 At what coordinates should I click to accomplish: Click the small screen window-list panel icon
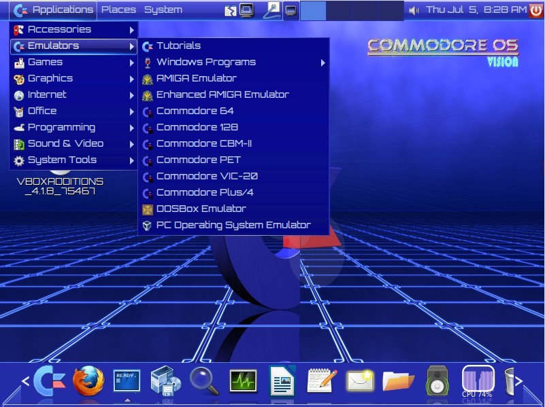291,10
